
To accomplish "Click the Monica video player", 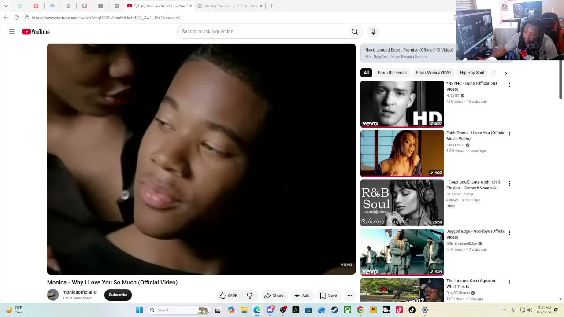I will [201, 159].
